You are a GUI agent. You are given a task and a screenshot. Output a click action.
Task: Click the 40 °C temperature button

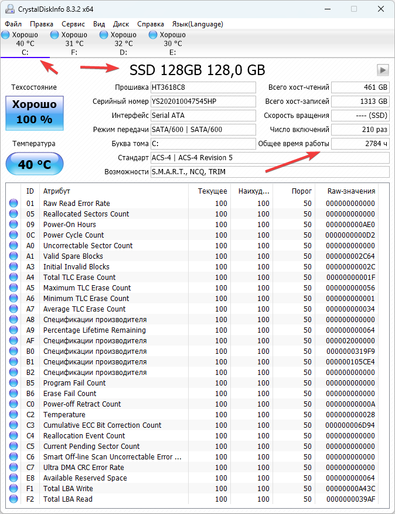point(35,164)
